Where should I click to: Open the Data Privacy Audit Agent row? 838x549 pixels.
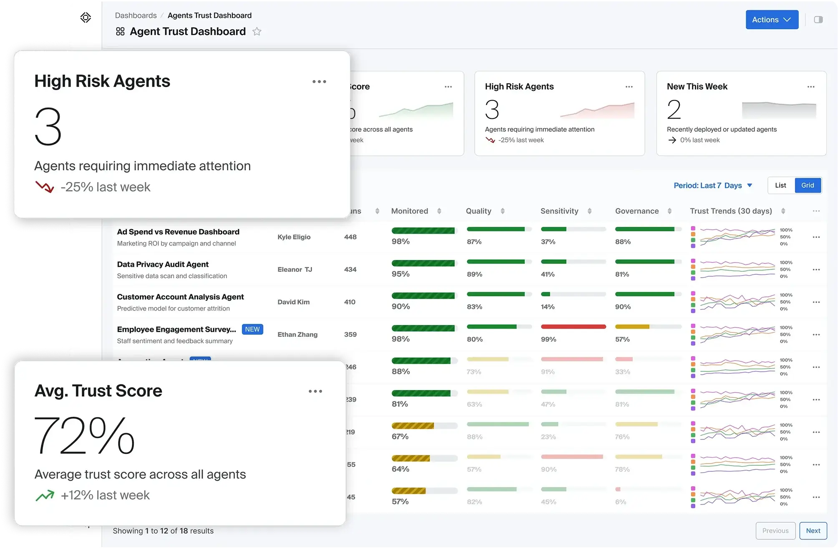pyautogui.click(x=163, y=264)
